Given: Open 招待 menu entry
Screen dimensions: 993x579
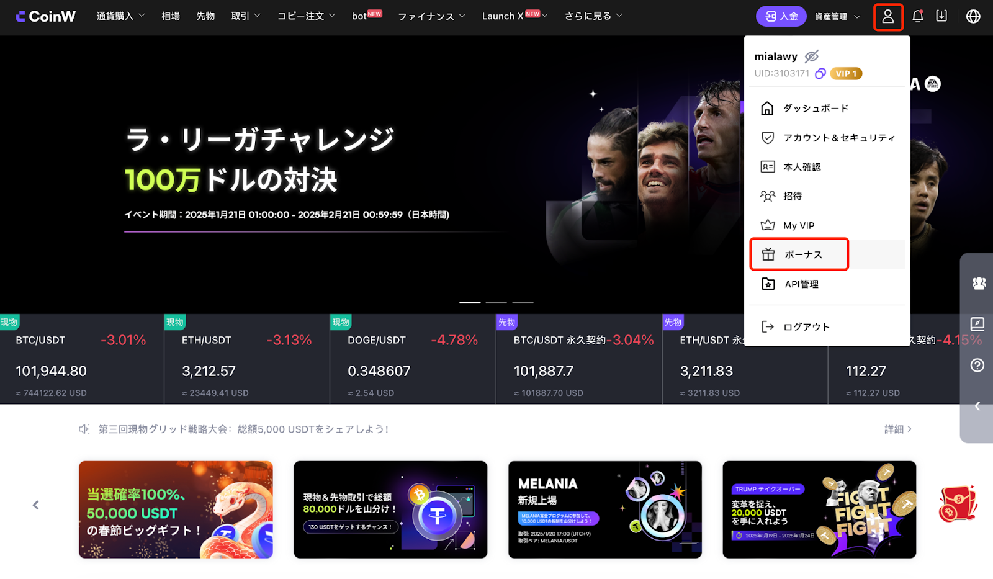Looking at the screenshot, I should tap(827, 196).
